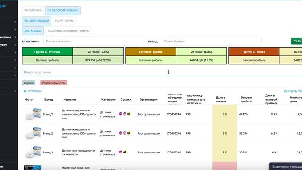Select ABC-АНАЛИЗ view
Screen dimensions: 302x170
[x=33, y=31]
